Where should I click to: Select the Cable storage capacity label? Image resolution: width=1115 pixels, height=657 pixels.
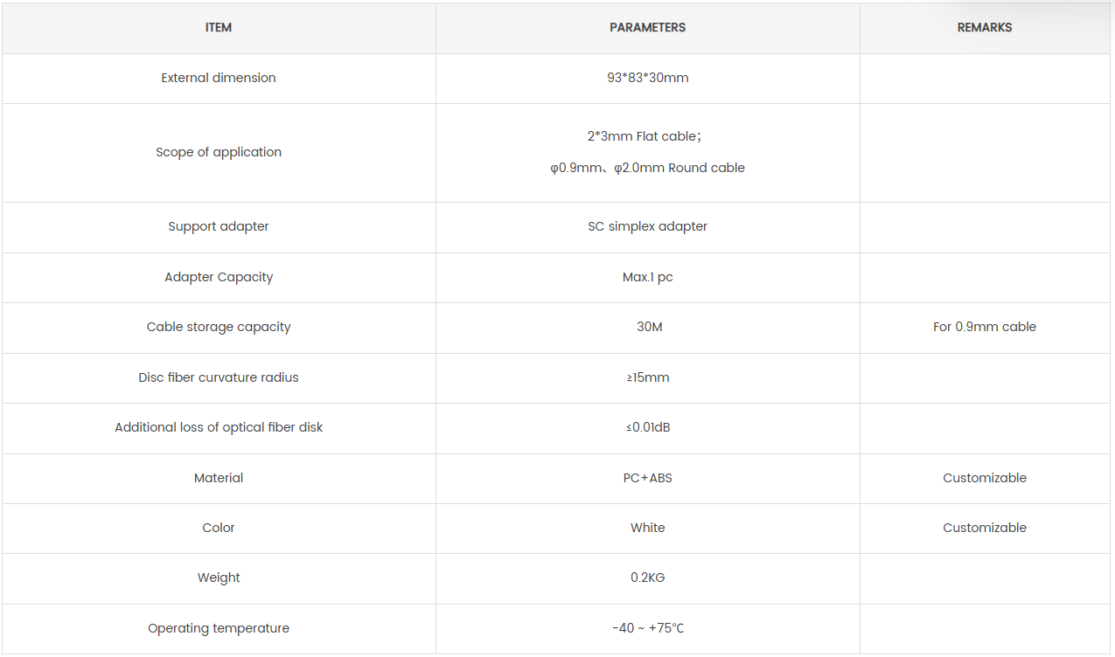(219, 327)
